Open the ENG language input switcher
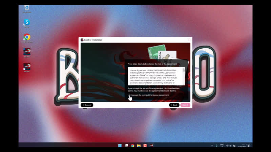The height and width of the screenshot is (152, 271). pyautogui.click(x=222, y=146)
